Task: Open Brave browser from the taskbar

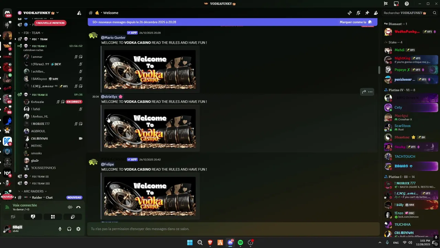Action: point(210,242)
